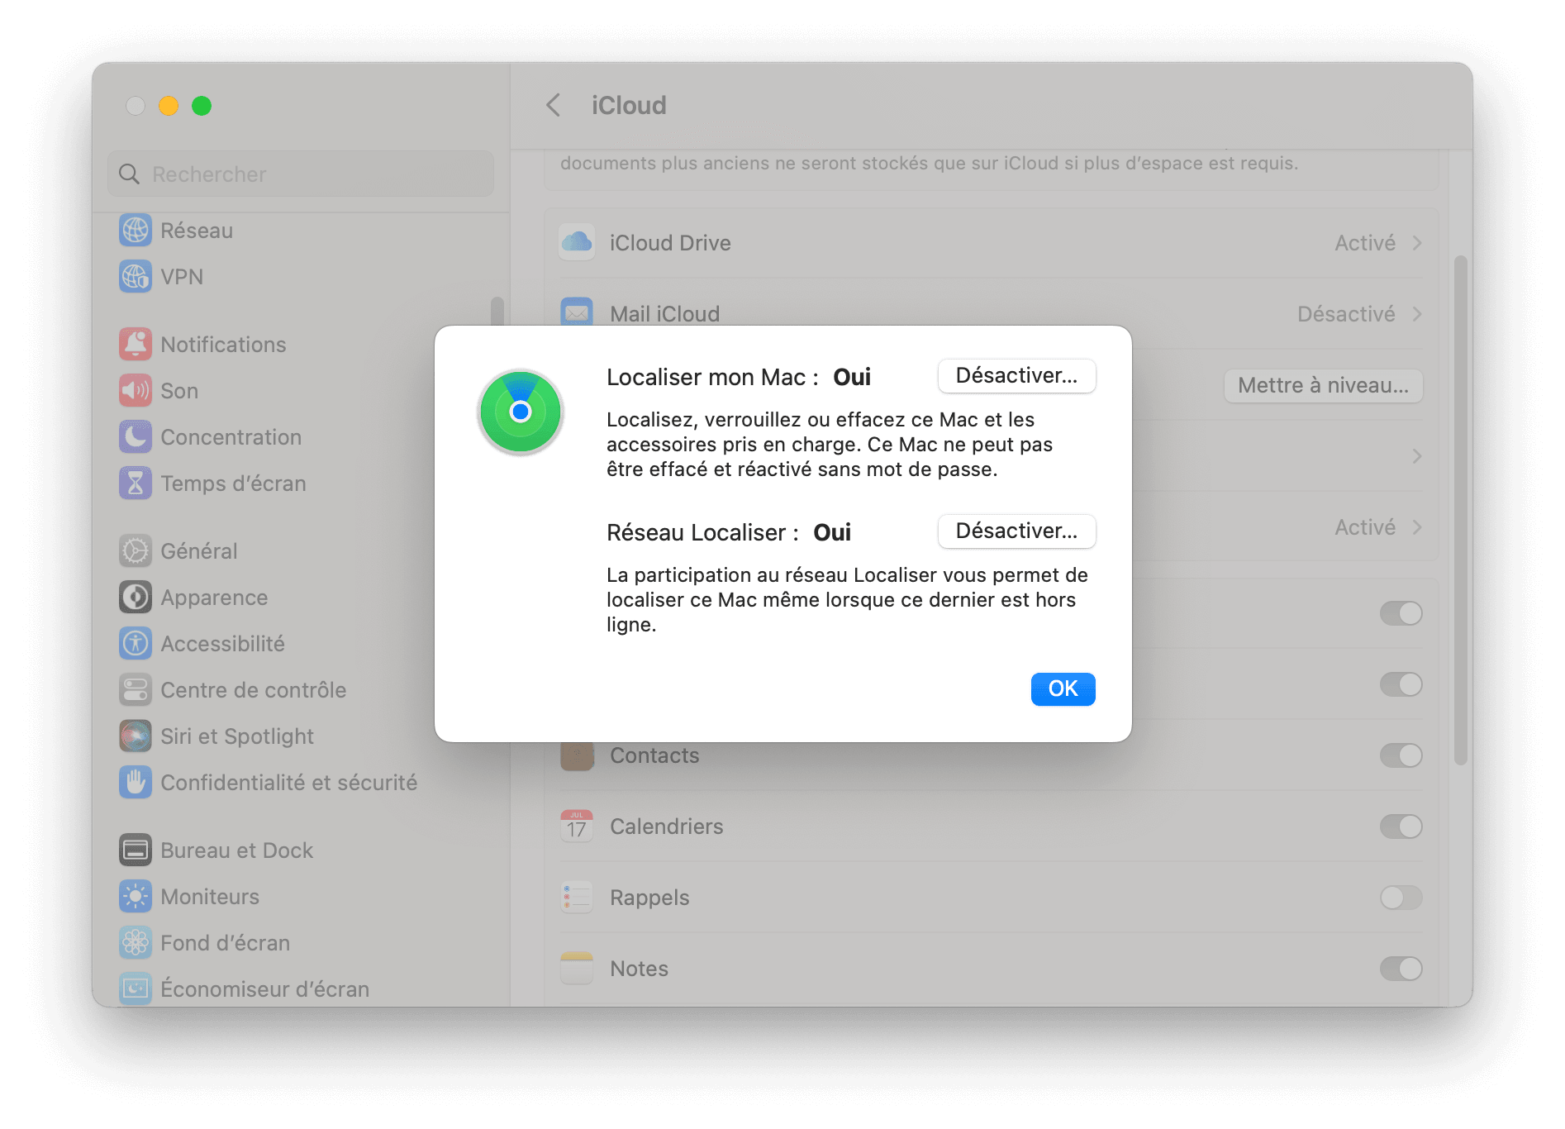Click Siri et Spotlight label

pos(237,736)
